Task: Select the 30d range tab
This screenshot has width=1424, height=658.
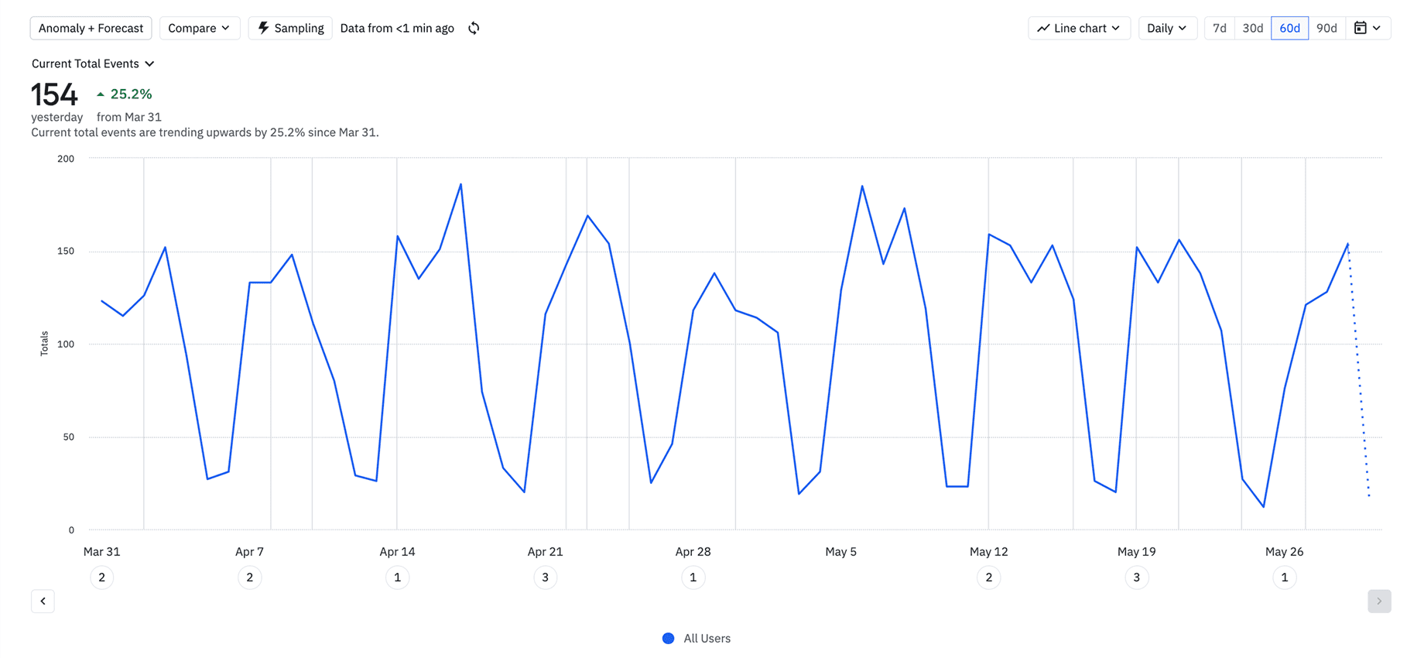Action: click(x=1253, y=28)
